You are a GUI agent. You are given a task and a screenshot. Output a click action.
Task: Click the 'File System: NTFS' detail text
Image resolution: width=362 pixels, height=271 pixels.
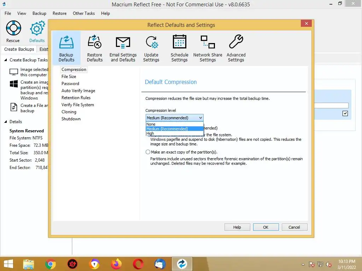tap(26, 138)
